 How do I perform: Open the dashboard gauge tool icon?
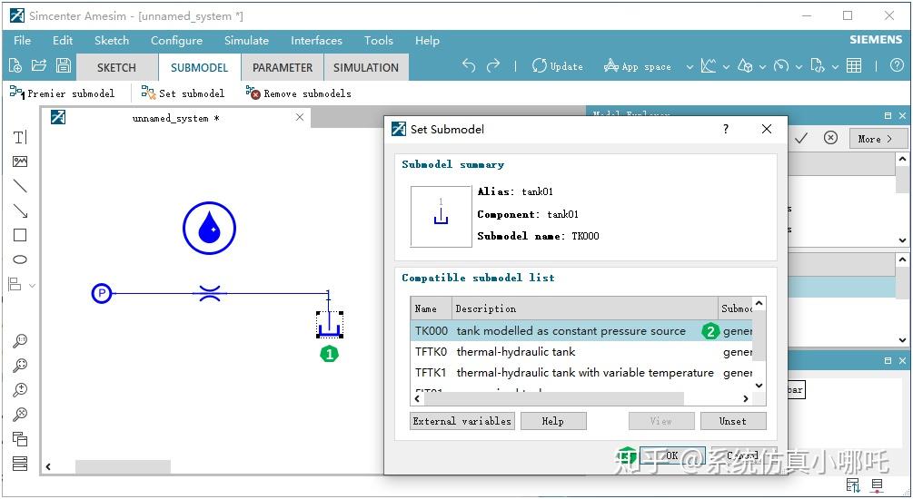click(781, 66)
